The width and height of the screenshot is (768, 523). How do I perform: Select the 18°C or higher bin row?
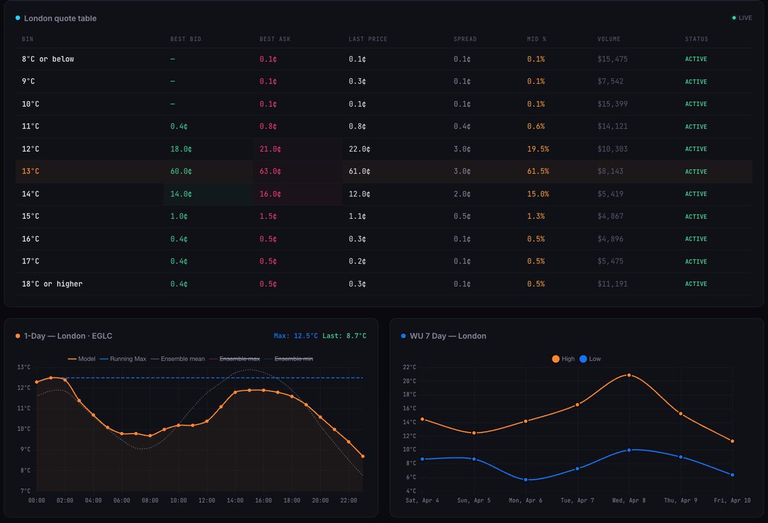[x=384, y=283]
